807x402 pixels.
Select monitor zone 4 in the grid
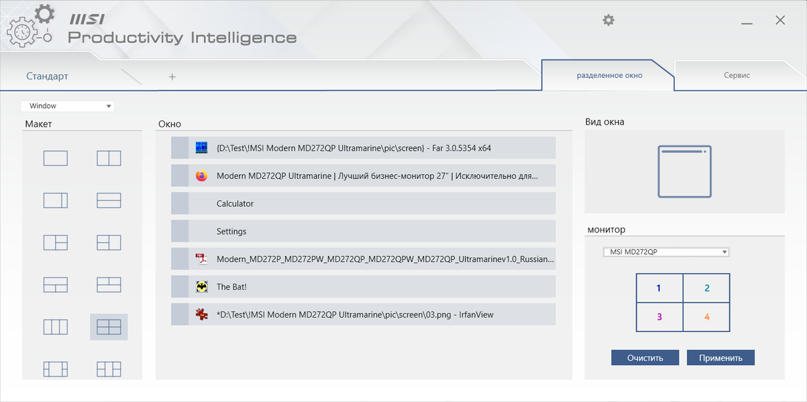[706, 317]
